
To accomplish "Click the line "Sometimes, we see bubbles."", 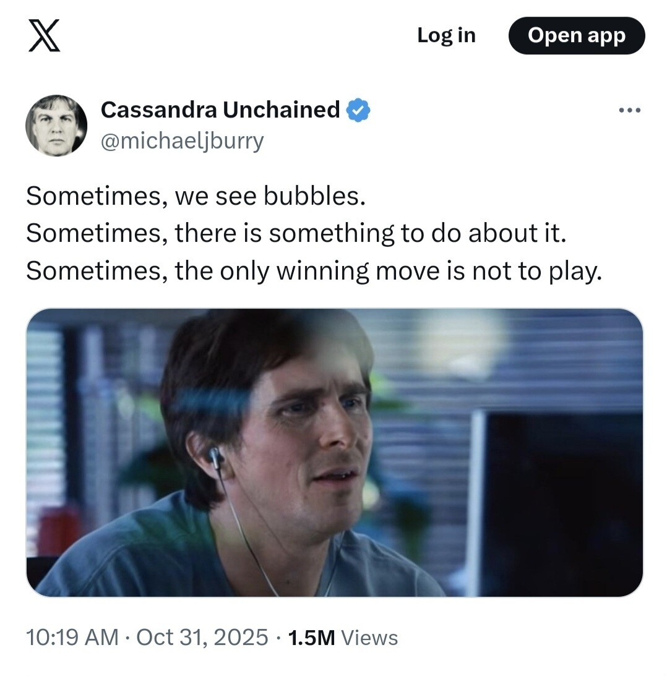I will point(196,196).
